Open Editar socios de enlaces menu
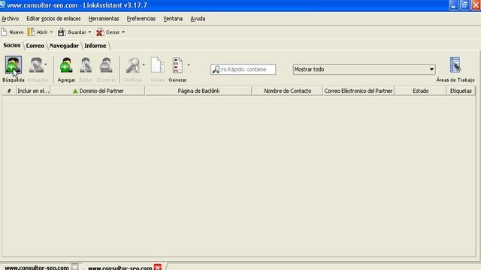The height and width of the screenshot is (270, 481). pyautogui.click(x=53, y=19)
